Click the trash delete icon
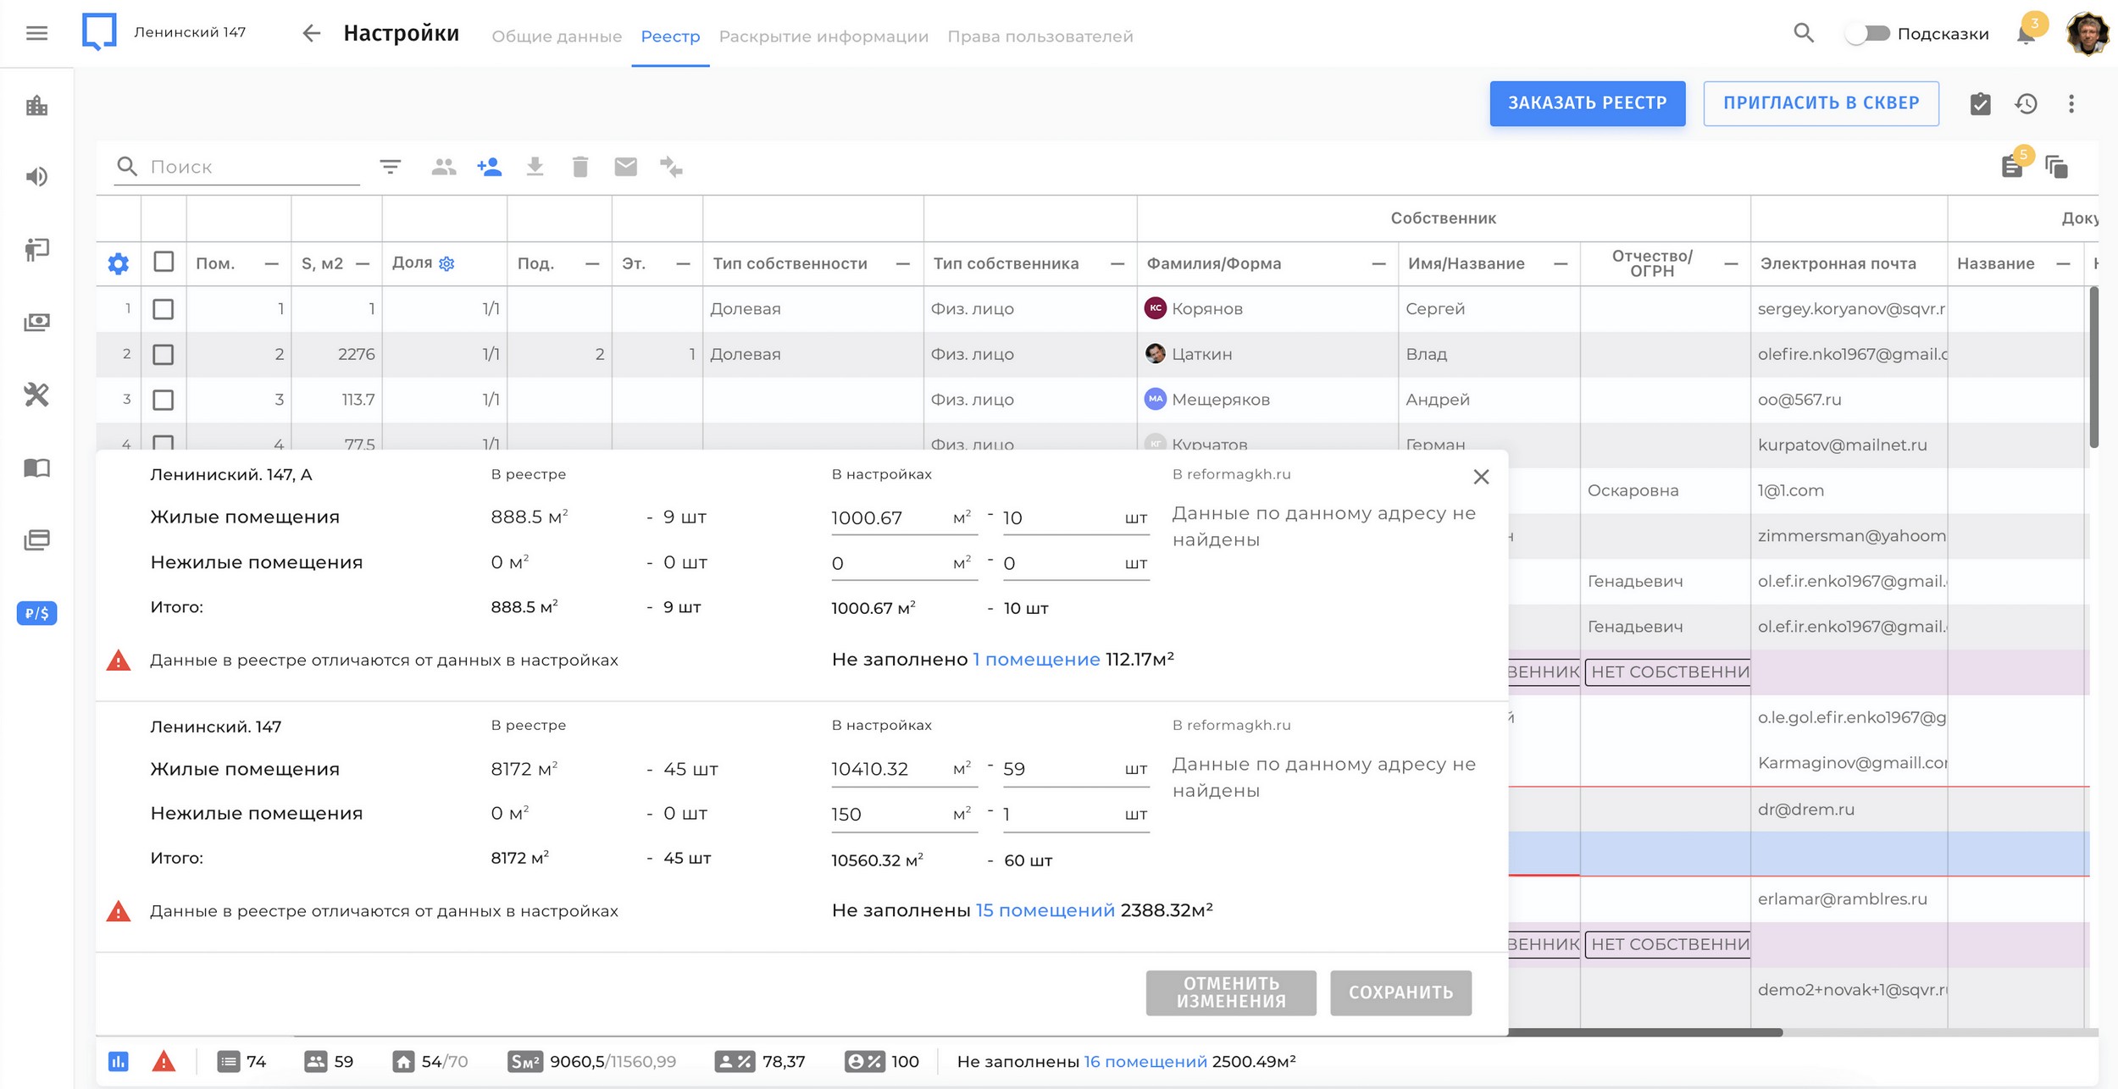2118x1089 pixels. [x=580, y=167]
